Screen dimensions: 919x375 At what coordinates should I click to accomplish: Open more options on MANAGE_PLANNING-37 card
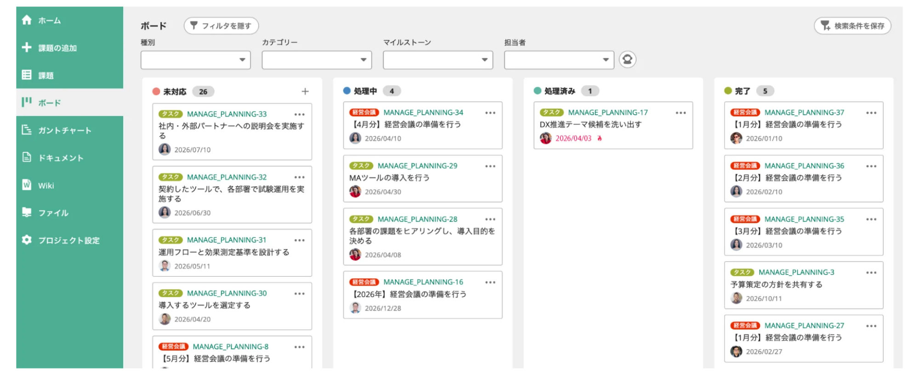tap(871, 112)
